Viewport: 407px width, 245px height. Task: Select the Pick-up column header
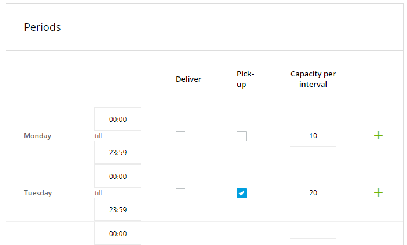(245, 79)
